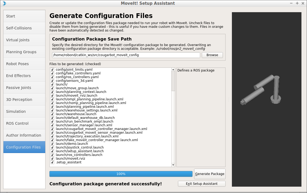
Task: Select Configuration Files tab
Action: point(24,147)
